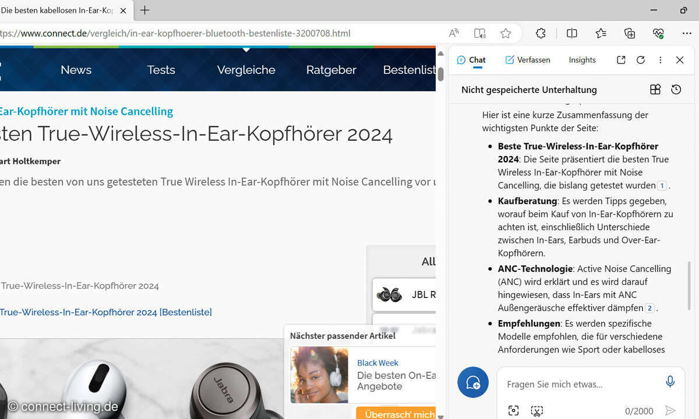
Task: Add this page to favorites with star icon
Action: click(506, 34)
